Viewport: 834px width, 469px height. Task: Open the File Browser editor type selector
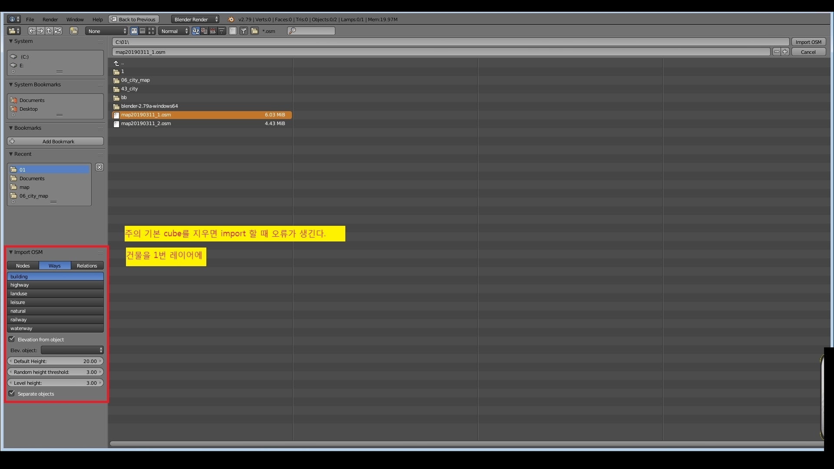14,31
